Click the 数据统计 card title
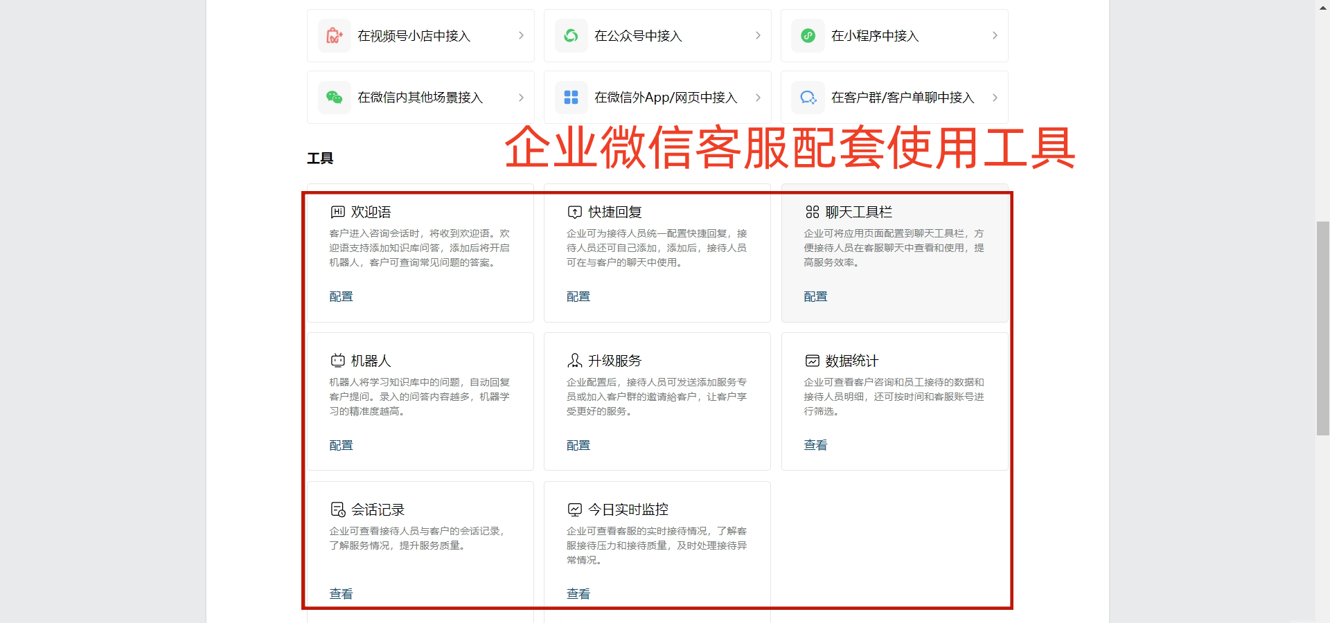Image resolution: width=1330 pixels, height=623 pixels. (x=852, y=361)
